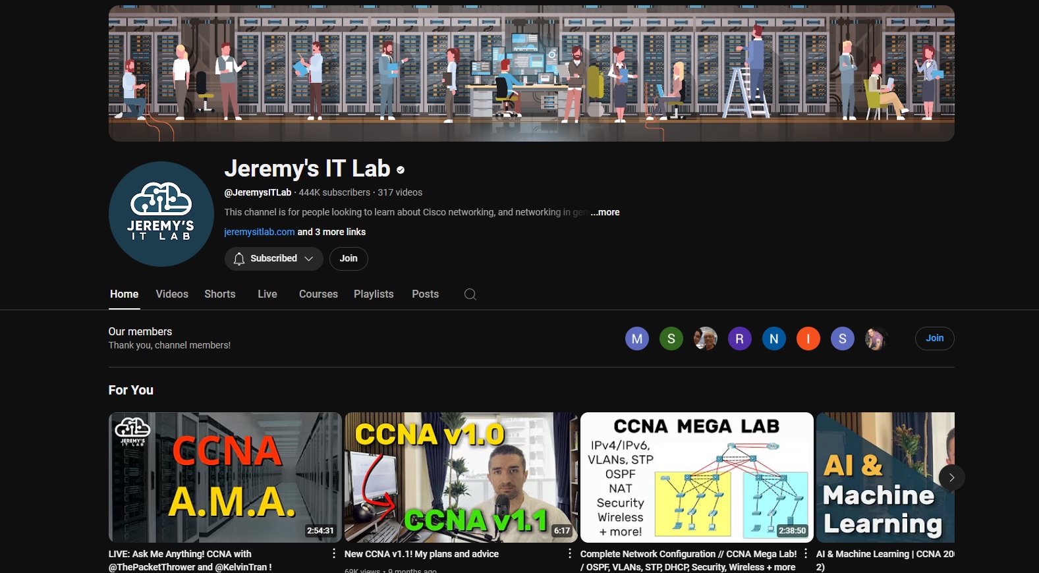This screenshot has width=1039, height=573.
Task: Expand the Subscribed notification dropdown
Action: coord(309,259)
